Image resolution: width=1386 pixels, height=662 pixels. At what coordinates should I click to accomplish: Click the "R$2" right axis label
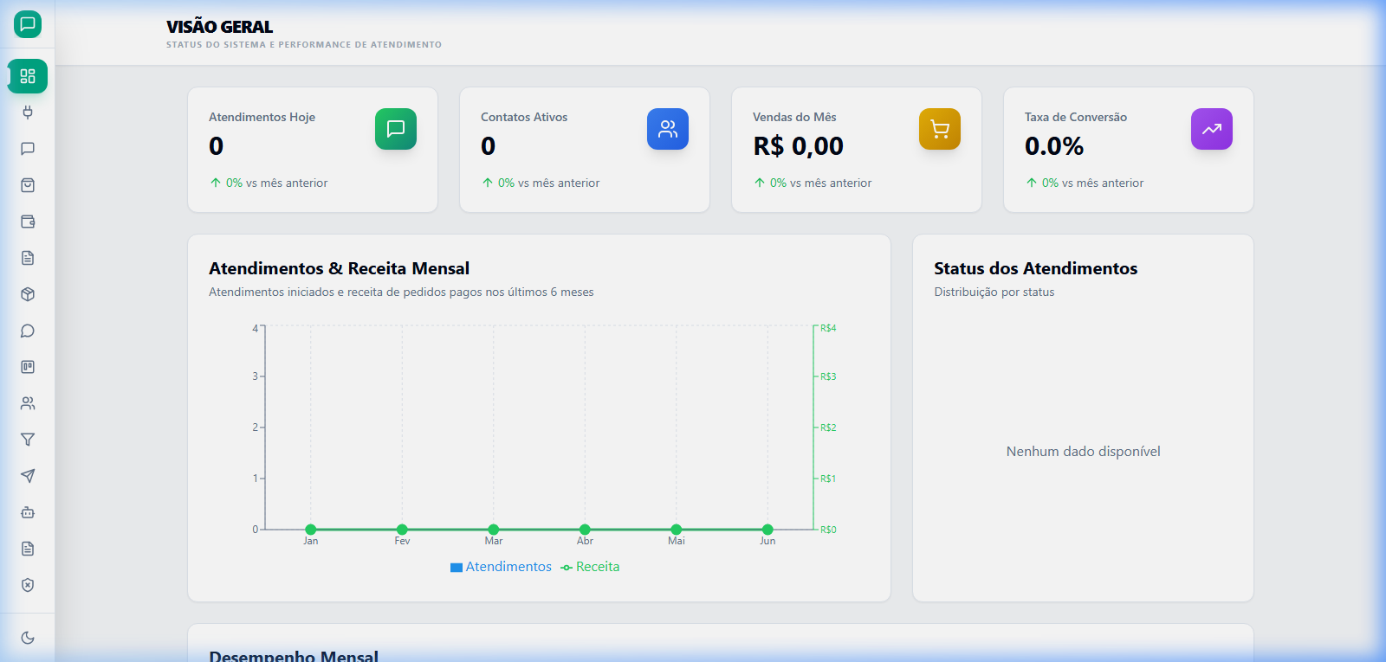[x=828, y=427]
